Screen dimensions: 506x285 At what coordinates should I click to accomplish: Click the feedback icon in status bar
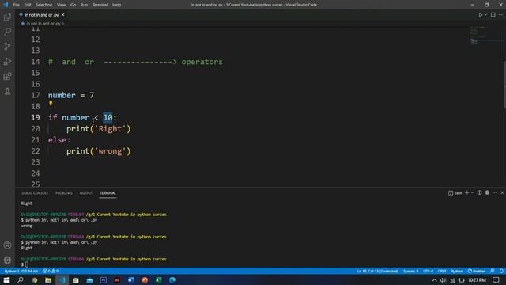pos(492,271)
